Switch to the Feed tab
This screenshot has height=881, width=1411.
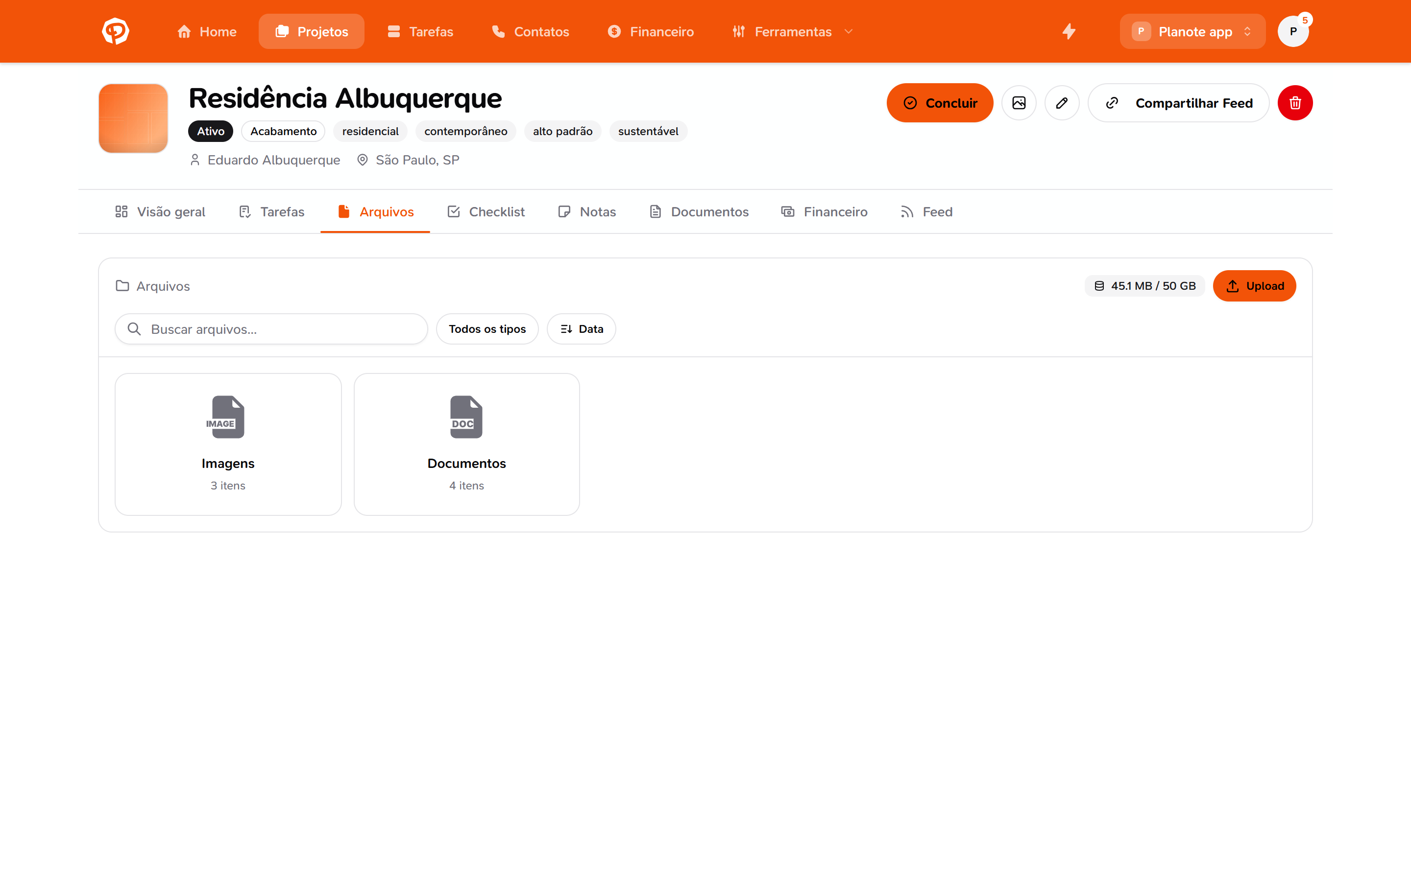click(x=926, y=211)
